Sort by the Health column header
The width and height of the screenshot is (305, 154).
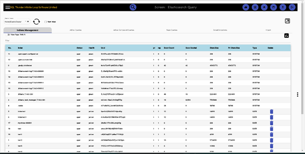[x=91, y=48]
